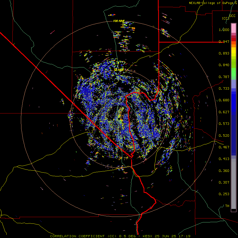Viewport: 238px width, 238px height.
Task: Select the 0.947 scale value
Action: 224,42
